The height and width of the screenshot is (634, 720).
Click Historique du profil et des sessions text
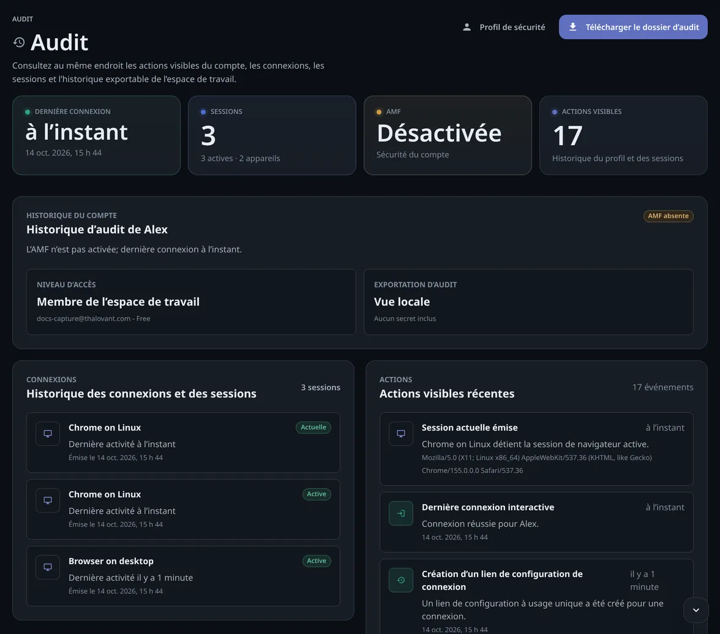pyautogui.click(x=618, y=158)
